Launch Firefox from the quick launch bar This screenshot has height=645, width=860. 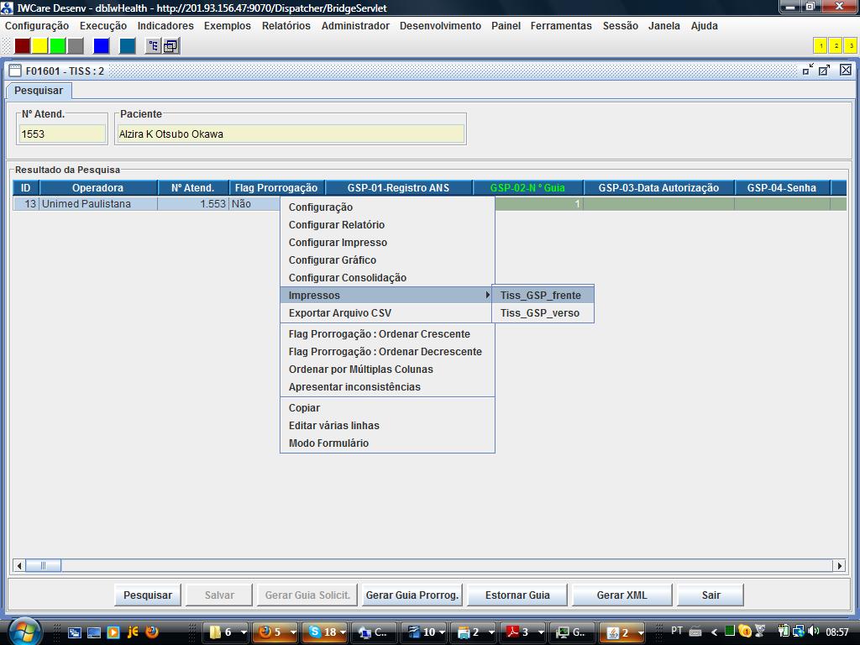click(152, 632)
